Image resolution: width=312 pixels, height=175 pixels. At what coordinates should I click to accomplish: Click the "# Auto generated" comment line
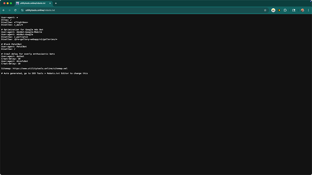(45, 74)
